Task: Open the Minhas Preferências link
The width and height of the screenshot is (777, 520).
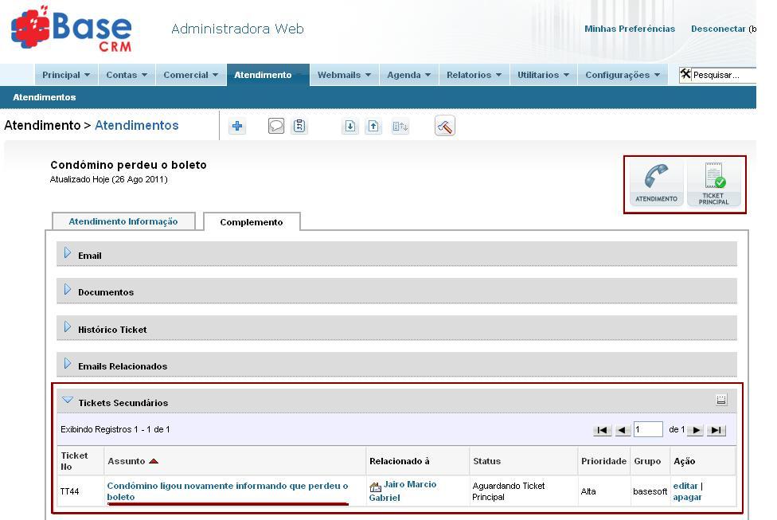Action: 629,29
